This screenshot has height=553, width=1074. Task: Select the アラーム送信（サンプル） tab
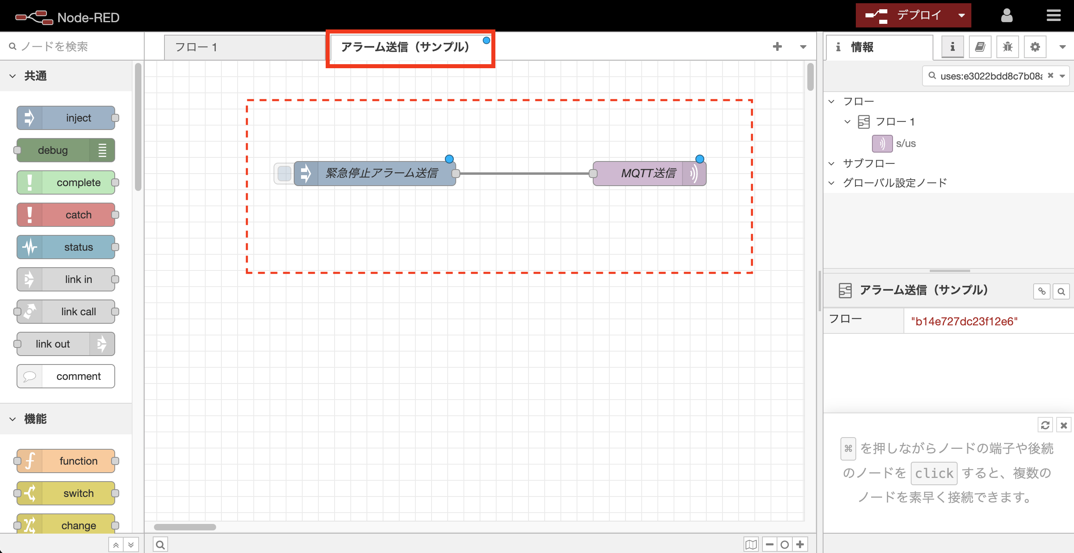410,47
